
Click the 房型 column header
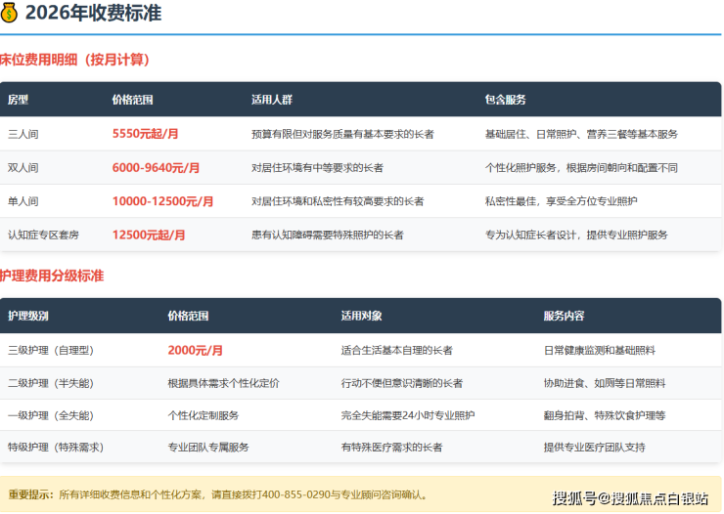point(19,100)
